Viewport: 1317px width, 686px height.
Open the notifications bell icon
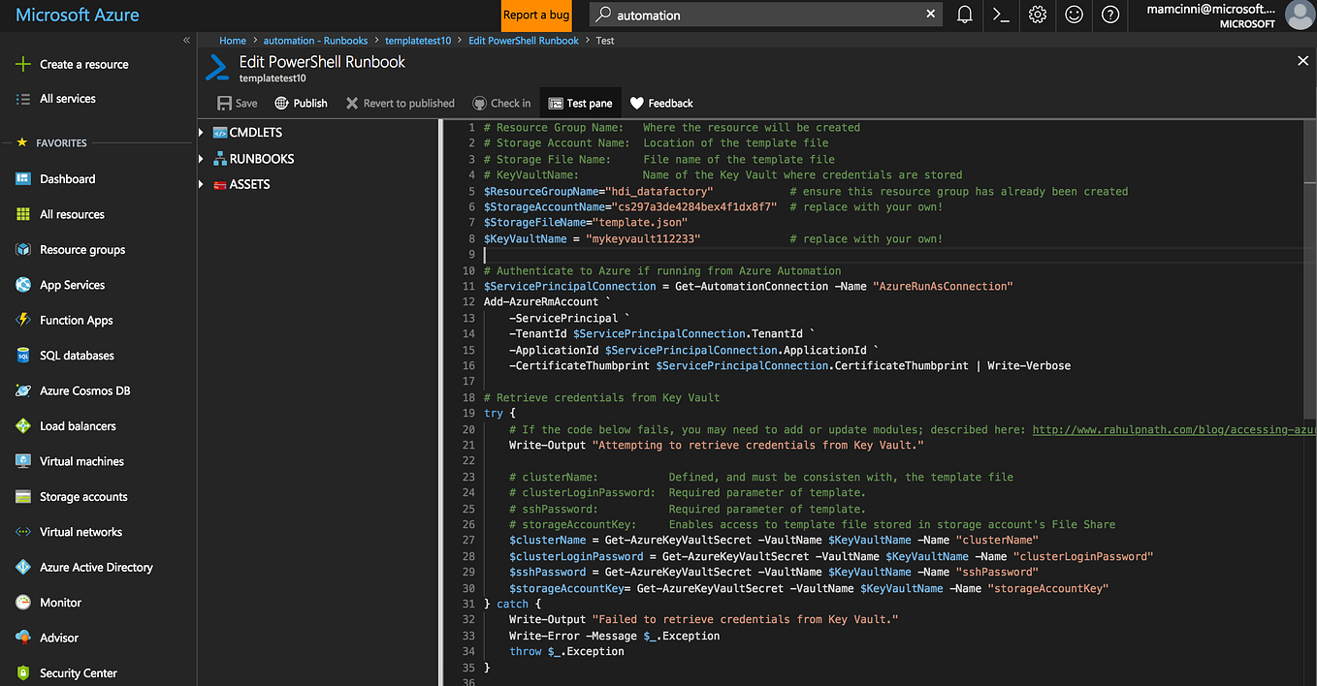[964, 15]
